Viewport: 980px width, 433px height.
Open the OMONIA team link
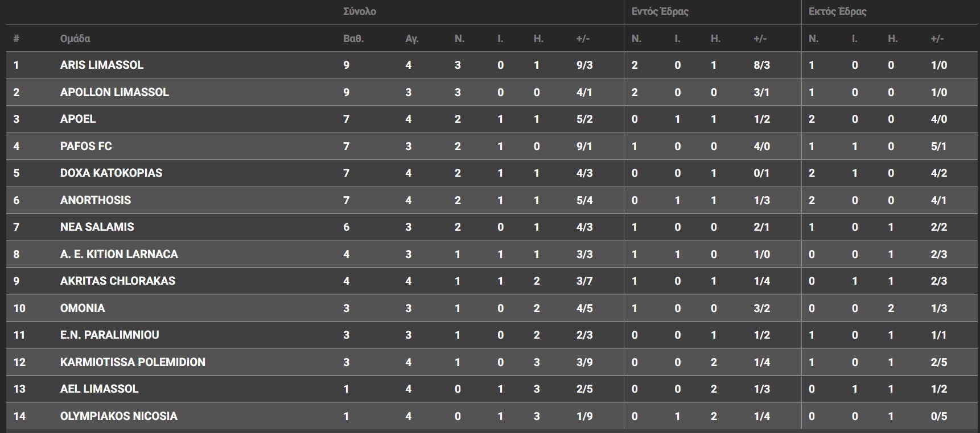[x=83, y=308]
